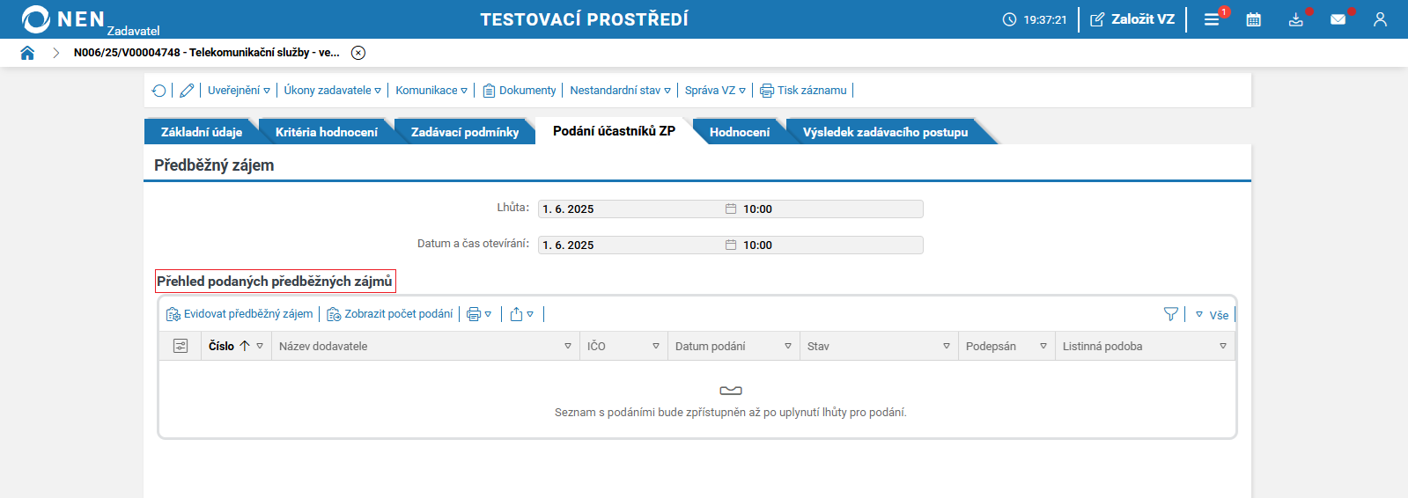Click the Lhůta time value 10:00
Image resolution: width=1408 pixels, height=498 pixels.
tap(757, 209)
